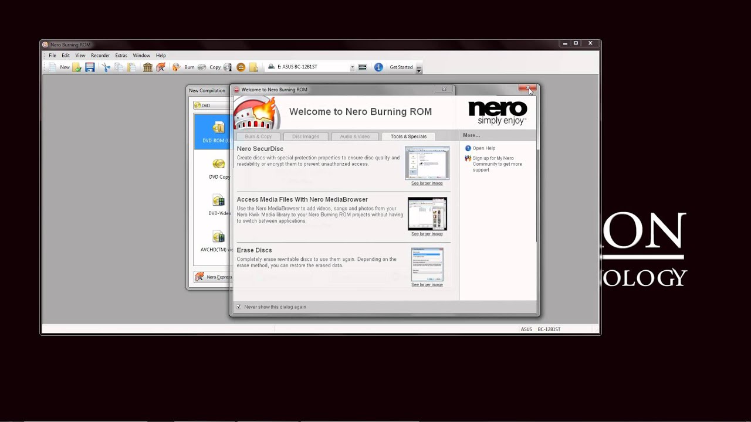Click the Nero Express button in New Compilation
The width and height of the screenshot is (751, 422).
(x=213, y=277)
